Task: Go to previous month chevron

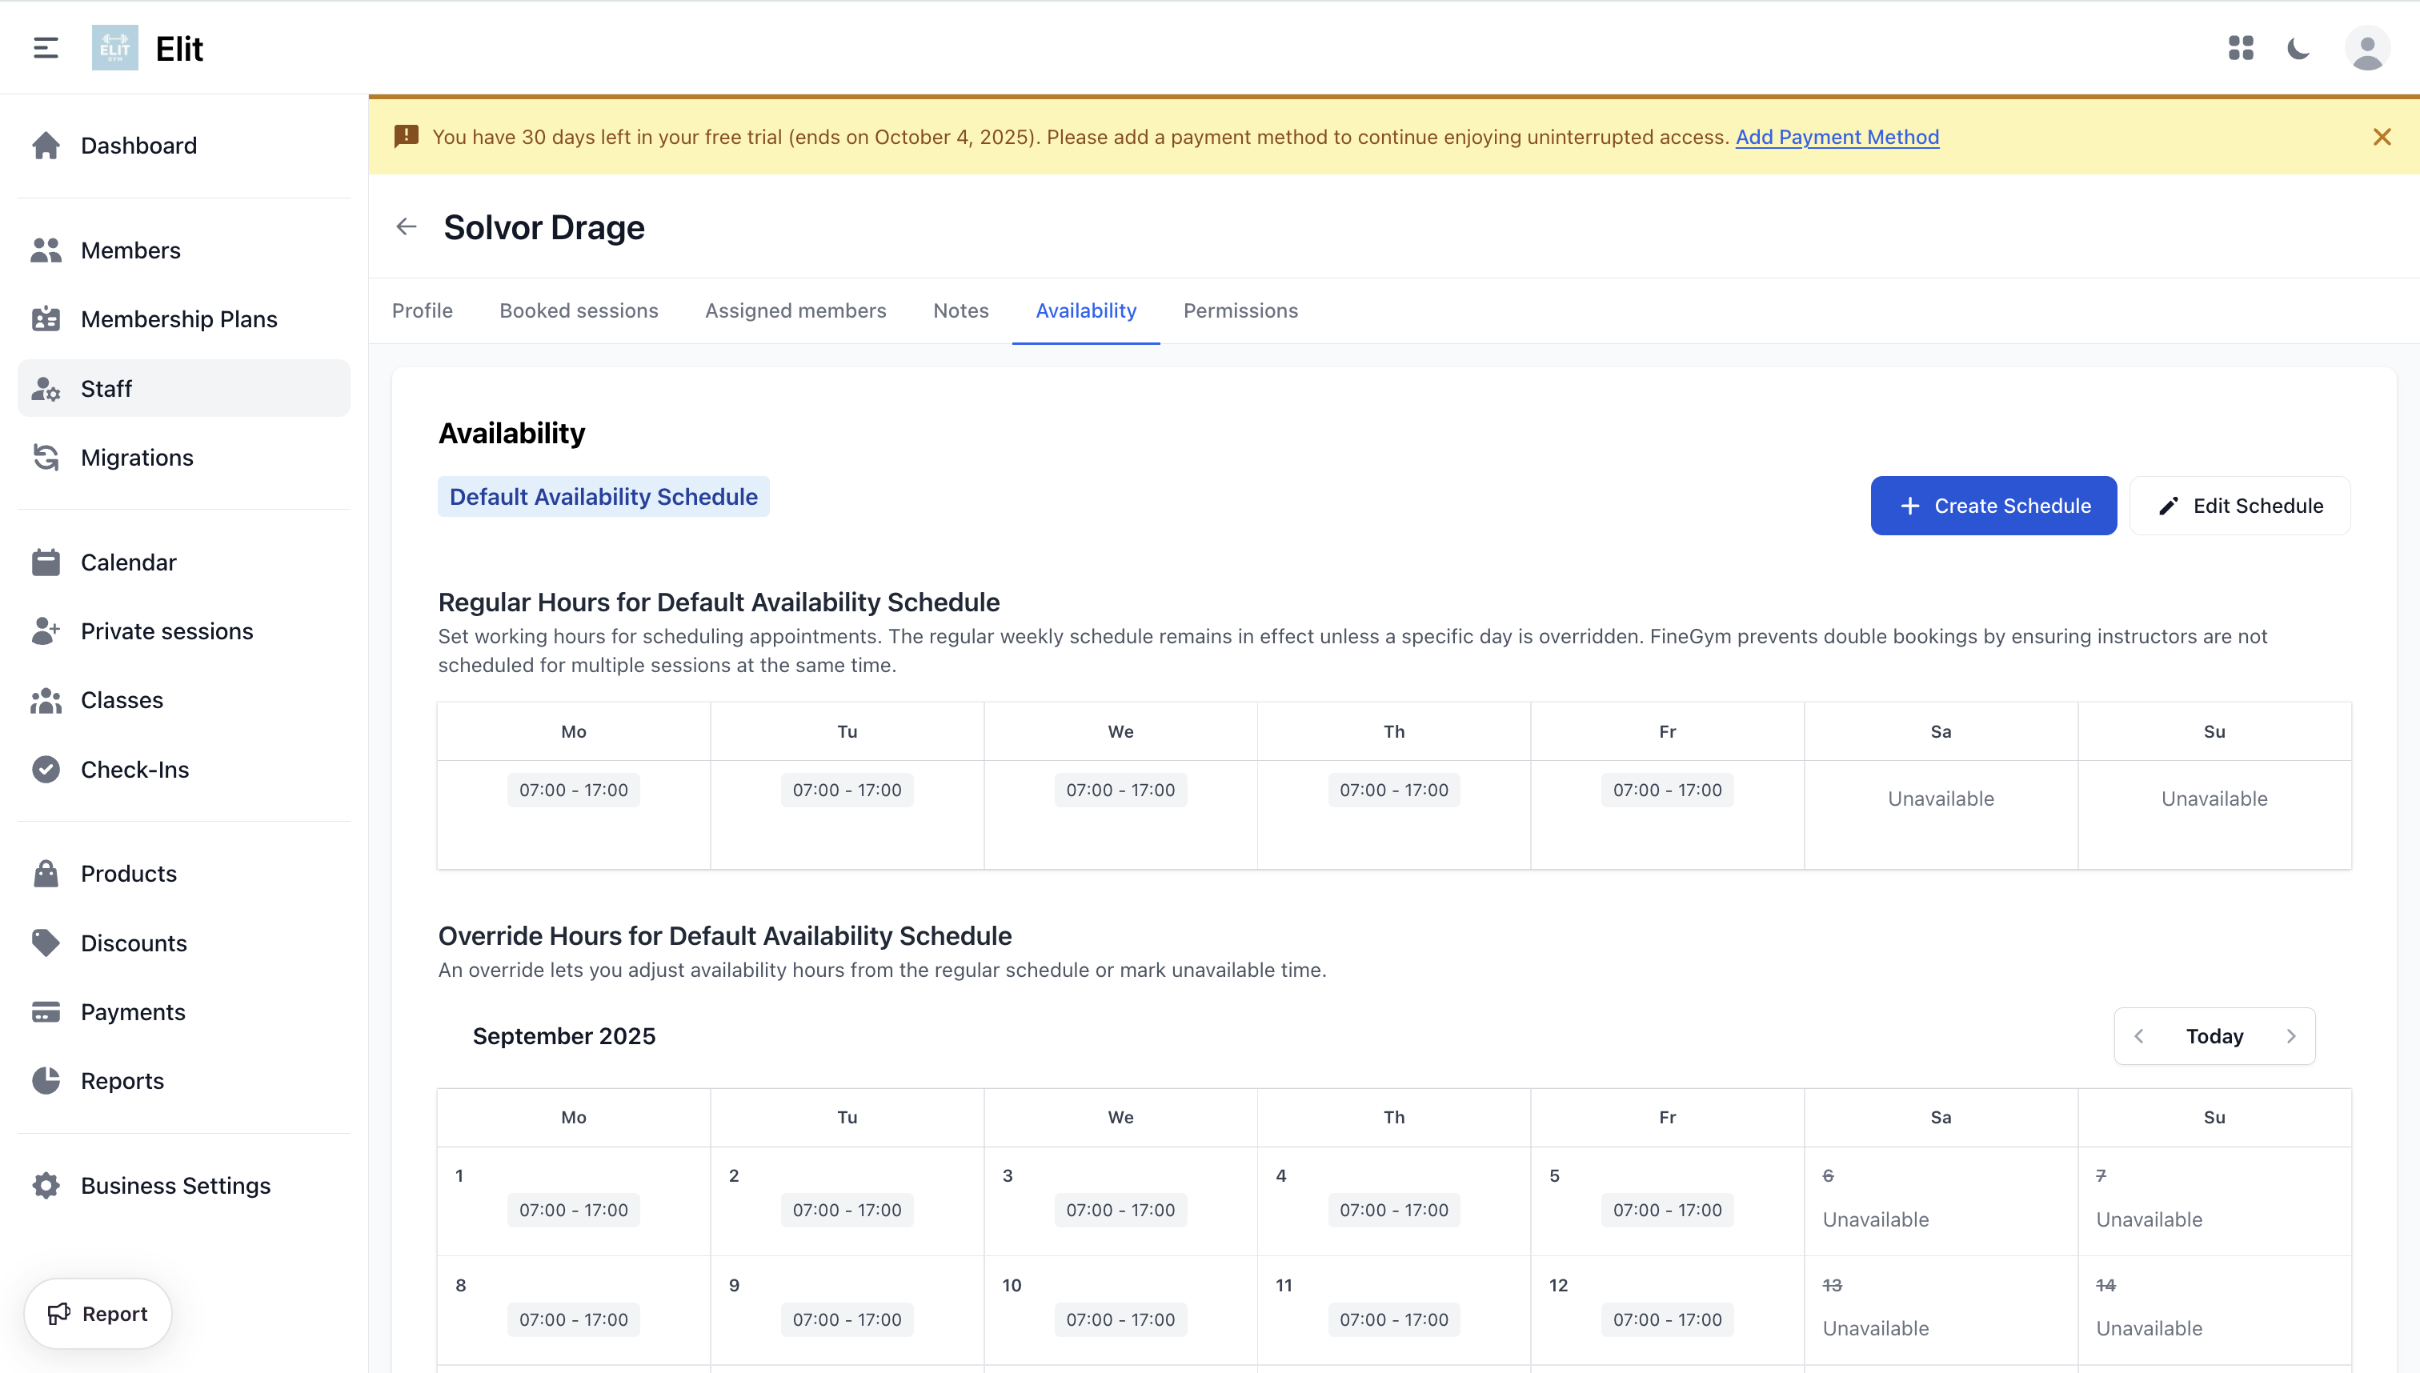Action: 2139,1036
